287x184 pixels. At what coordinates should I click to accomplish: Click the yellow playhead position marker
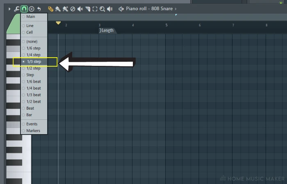pos(58,23)
